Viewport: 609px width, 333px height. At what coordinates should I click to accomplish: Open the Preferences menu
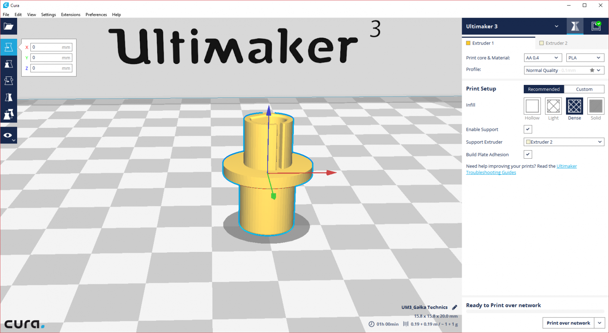[x=96, y=14]
